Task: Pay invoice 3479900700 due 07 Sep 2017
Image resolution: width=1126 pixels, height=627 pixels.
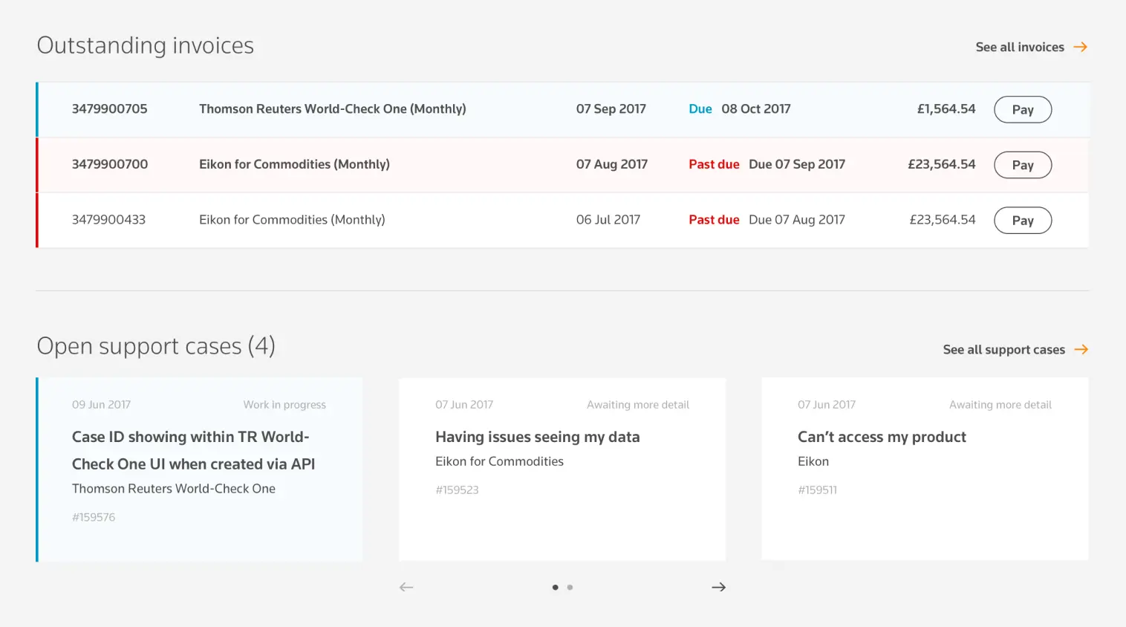Action: 1023,165
